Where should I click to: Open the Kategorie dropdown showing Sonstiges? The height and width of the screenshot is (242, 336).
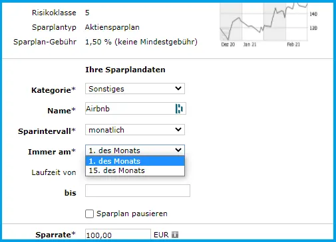point(135,89)
